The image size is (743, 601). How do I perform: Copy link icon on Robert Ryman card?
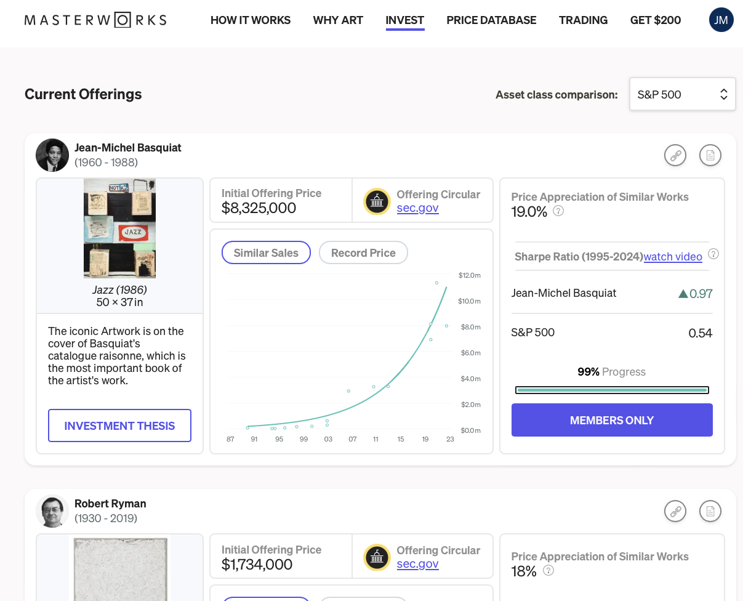point(675,511)
